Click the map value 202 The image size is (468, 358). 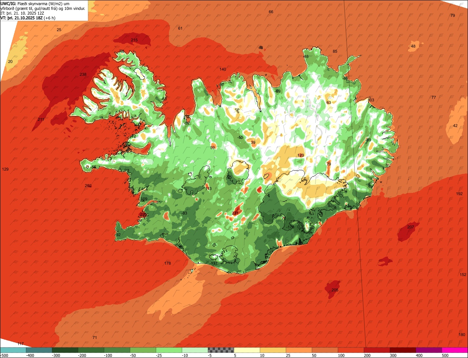tap(88, 186)
